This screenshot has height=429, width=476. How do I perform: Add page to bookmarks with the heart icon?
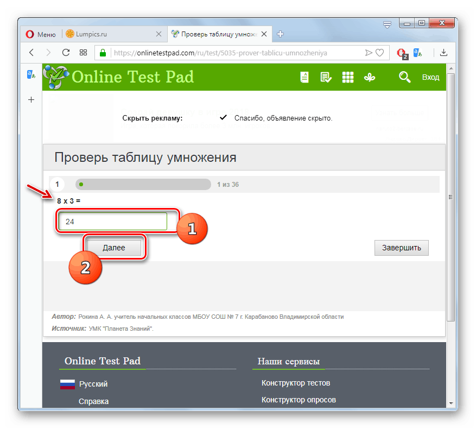[380, 53]
